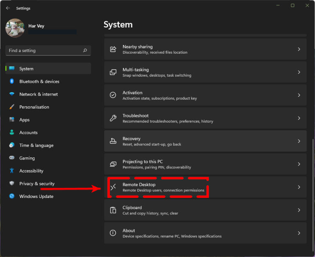The width and height of the screenshot is (315, 257).
Task: Click inside the Find a setting field
Action: 48,50
